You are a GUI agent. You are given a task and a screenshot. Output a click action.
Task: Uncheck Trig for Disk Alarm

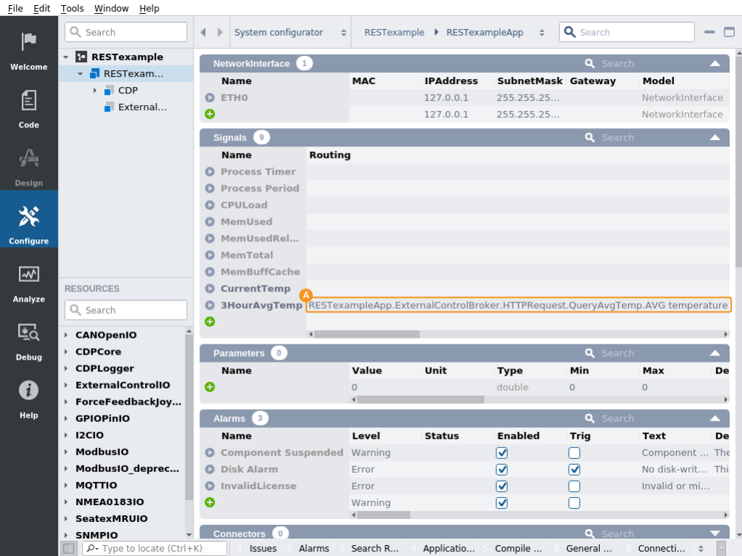coord(574,469)
